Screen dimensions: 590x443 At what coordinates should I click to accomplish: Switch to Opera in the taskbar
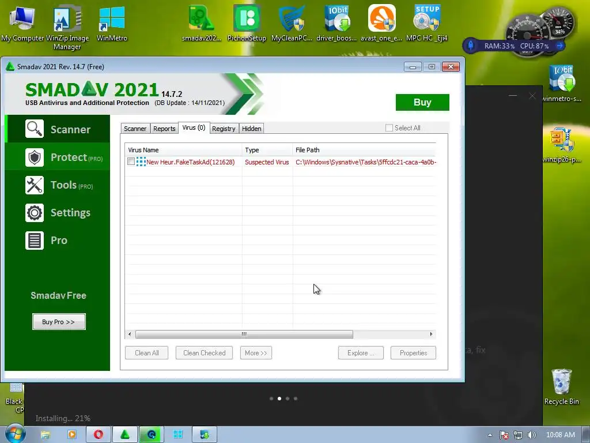98,435
